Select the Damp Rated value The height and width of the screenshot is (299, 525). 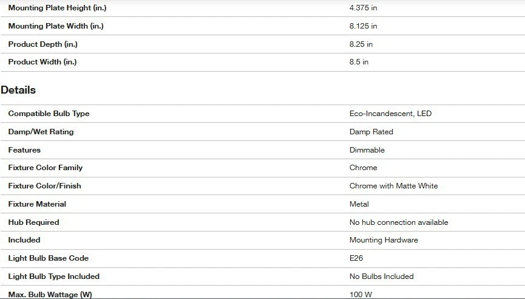(371, 132)
